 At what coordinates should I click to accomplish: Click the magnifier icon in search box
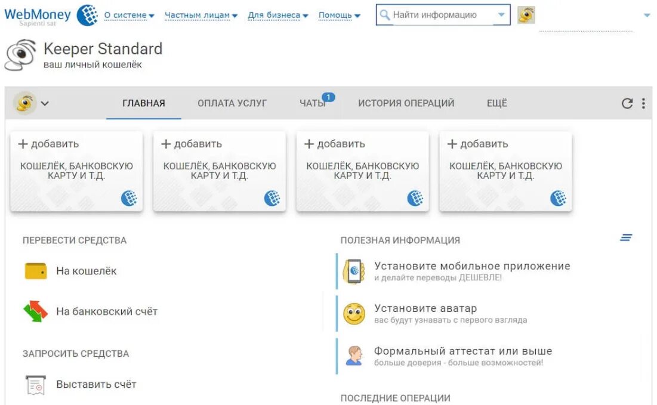pyautogui.click(x=384, y=15)
